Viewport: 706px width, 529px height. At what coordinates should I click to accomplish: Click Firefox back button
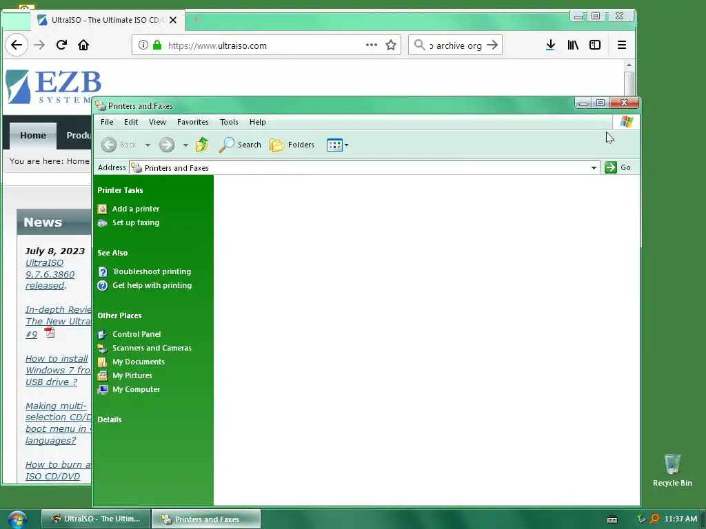pyautogui.click(x=17, y=45)
